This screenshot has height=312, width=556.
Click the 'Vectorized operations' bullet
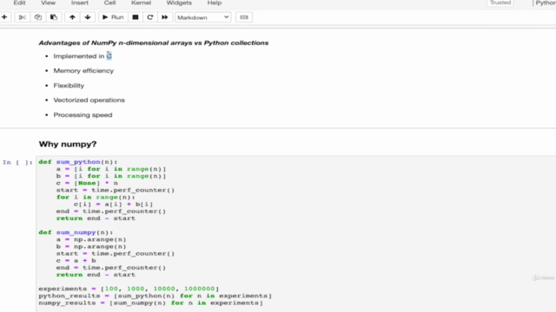click(x=89, y=101)
